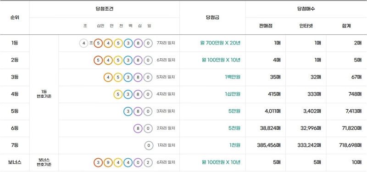Viewport: 367px width, 172px height.
Task: Click the 385,456매 store count cell
Action: click(269, 145)
